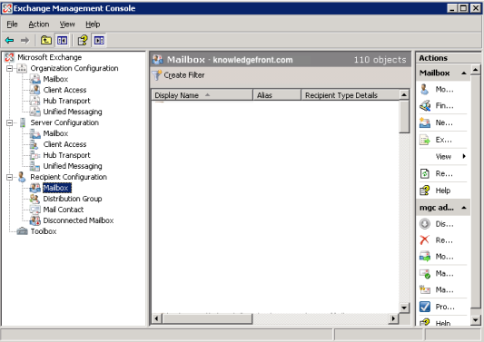
Task: Click the Actions pane scrollbar thumb
Action: [476, 191]
